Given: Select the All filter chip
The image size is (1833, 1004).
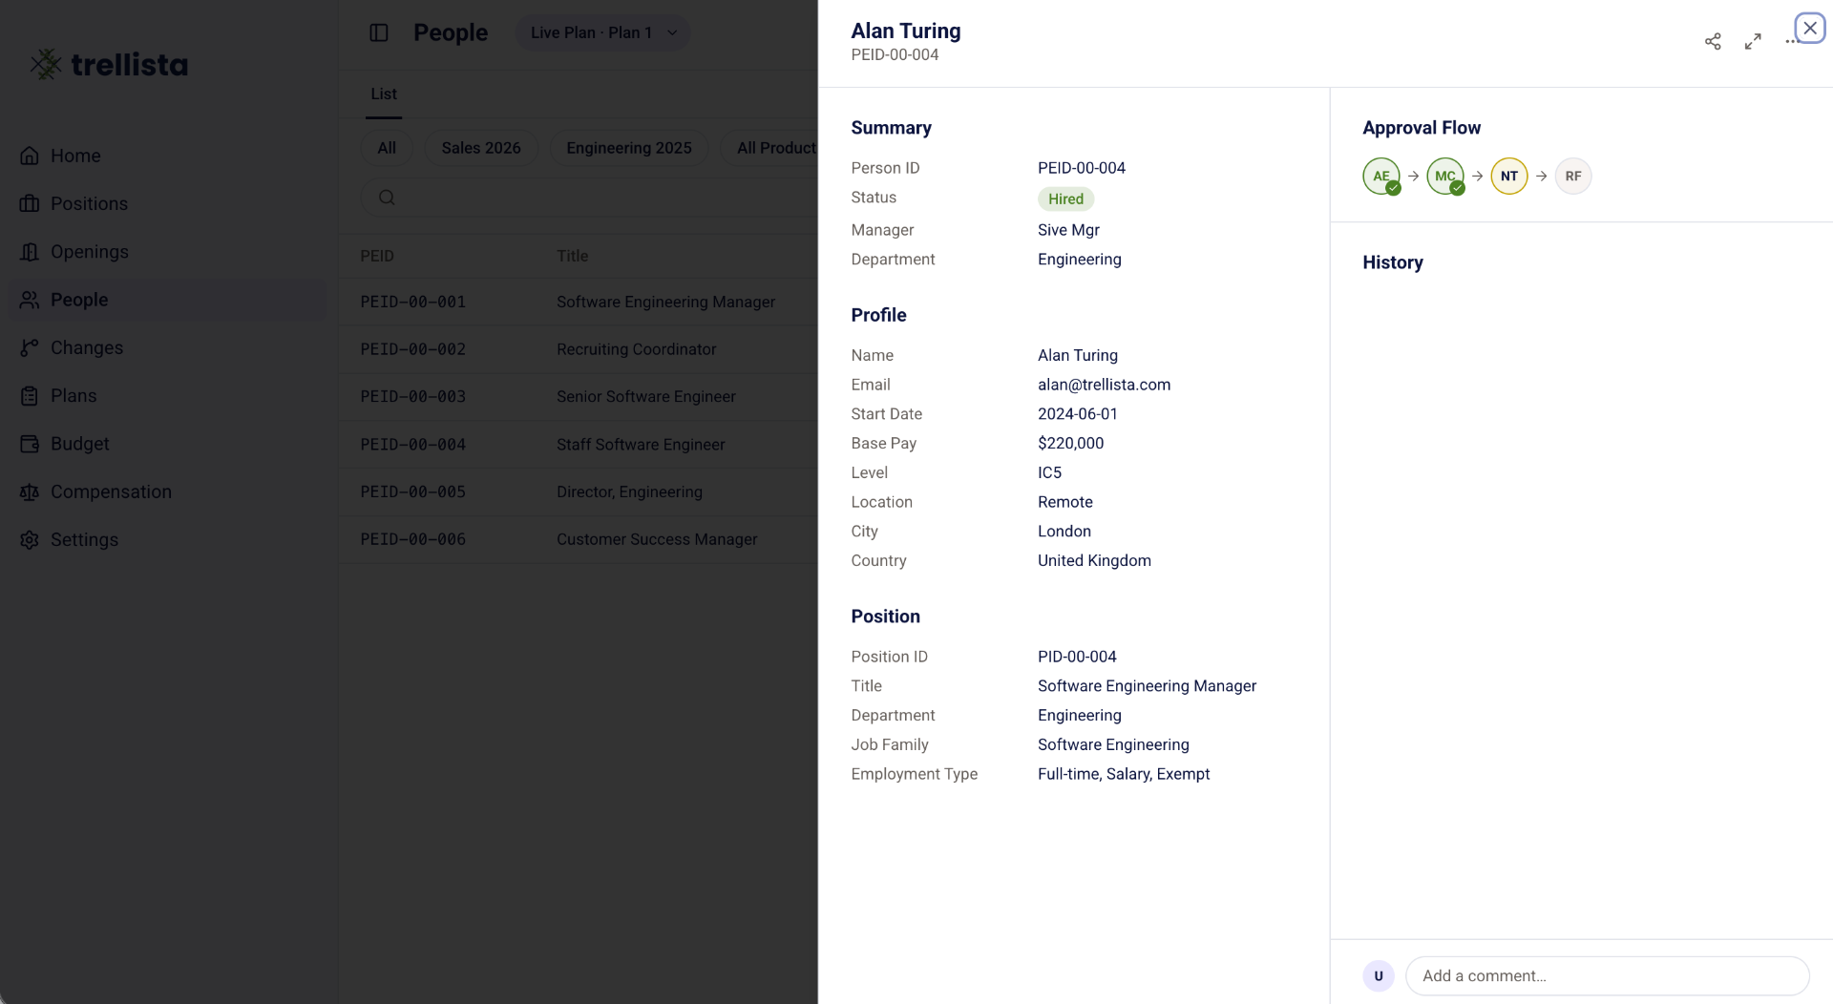Looking at the screenshot, I should coord(387,148).
